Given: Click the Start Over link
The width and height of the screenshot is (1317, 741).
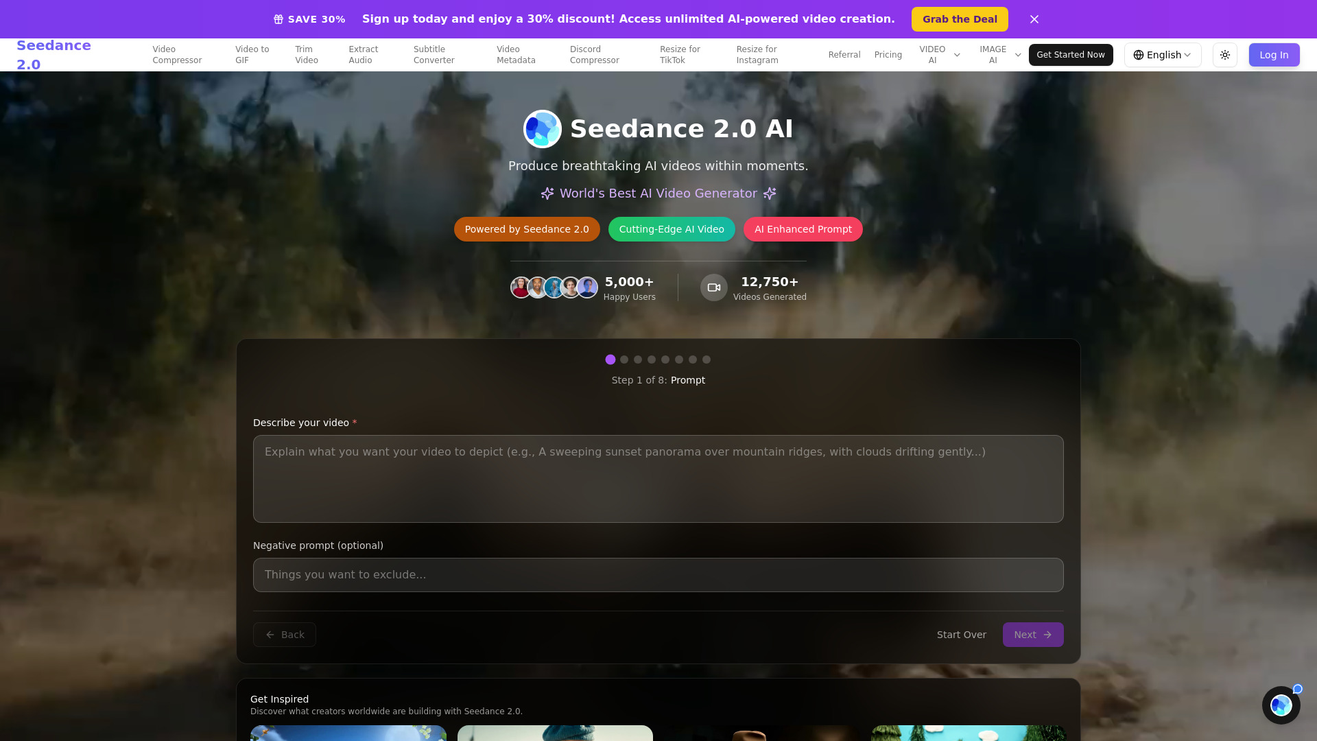Looking at the screenshot, I should (962, 635).
